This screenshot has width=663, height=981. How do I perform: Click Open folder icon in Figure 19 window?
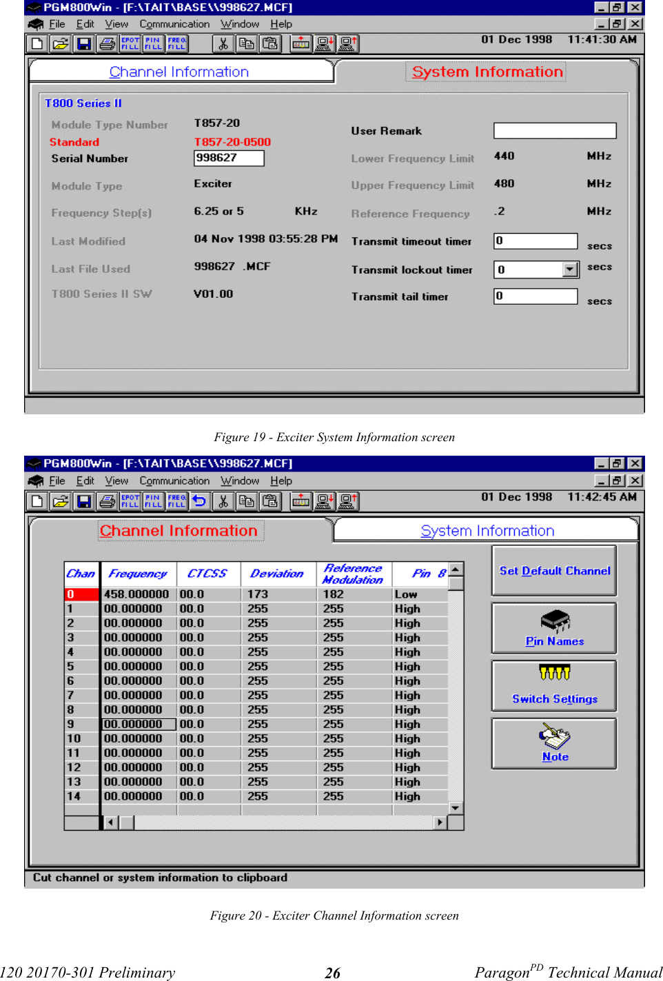pos(61,44)
